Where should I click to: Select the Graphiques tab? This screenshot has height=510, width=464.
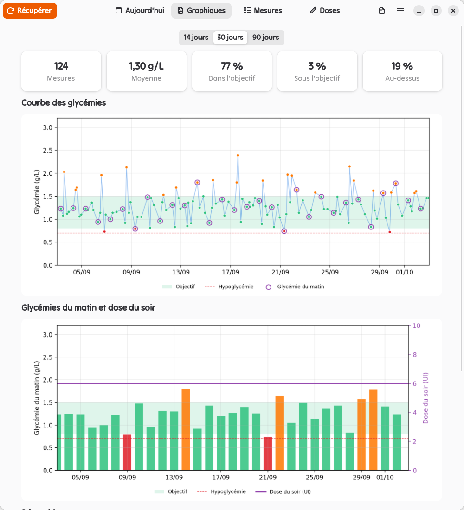(201, 11)
